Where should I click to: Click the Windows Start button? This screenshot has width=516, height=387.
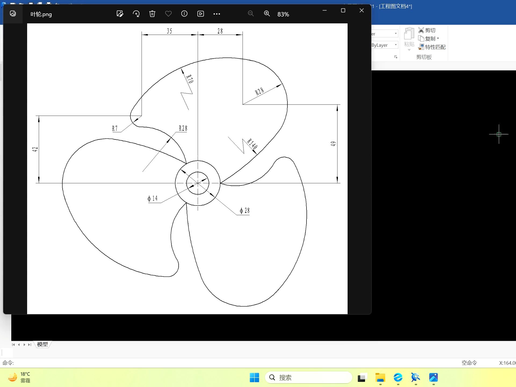[254, 378]
